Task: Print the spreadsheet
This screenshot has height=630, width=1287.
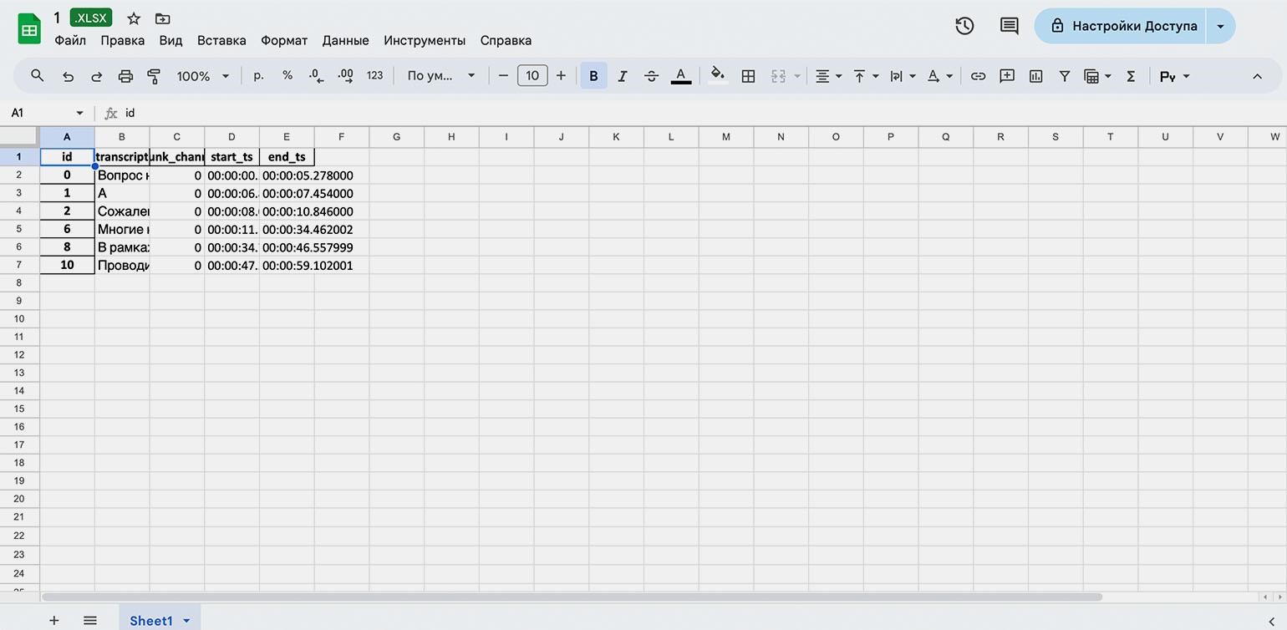Action: tap(125, 76)
